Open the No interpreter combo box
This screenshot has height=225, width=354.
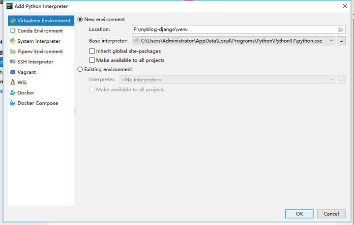tap(227, 80)
